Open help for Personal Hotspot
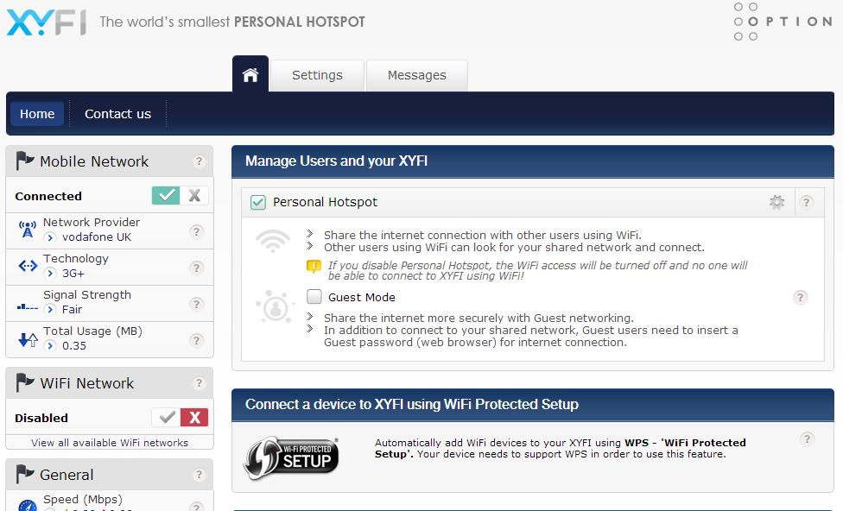The image size is (843, 511). pyautogui.click(x=805, y=202)
